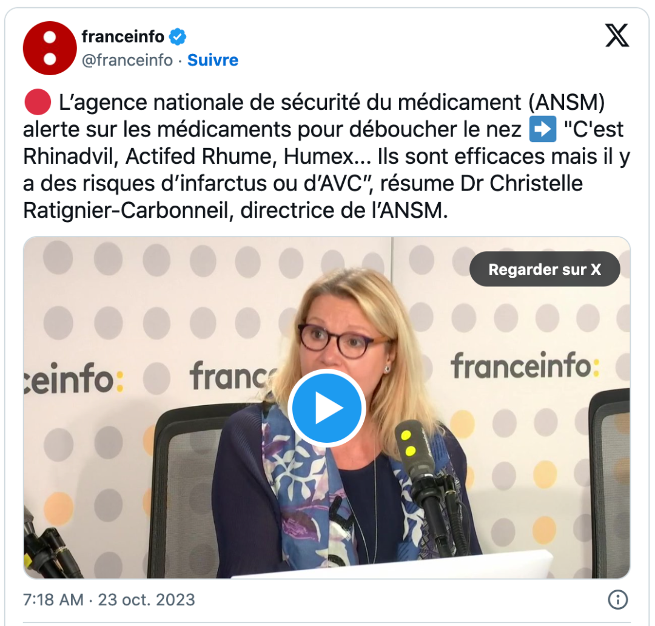
Task: Click the 23 oct. 2023 date text
Action: click(x=146, y=600)
